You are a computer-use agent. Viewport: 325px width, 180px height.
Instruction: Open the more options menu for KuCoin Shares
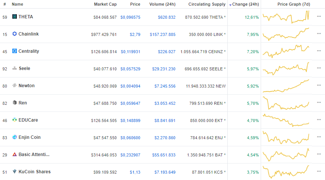(x=319, y=171)
